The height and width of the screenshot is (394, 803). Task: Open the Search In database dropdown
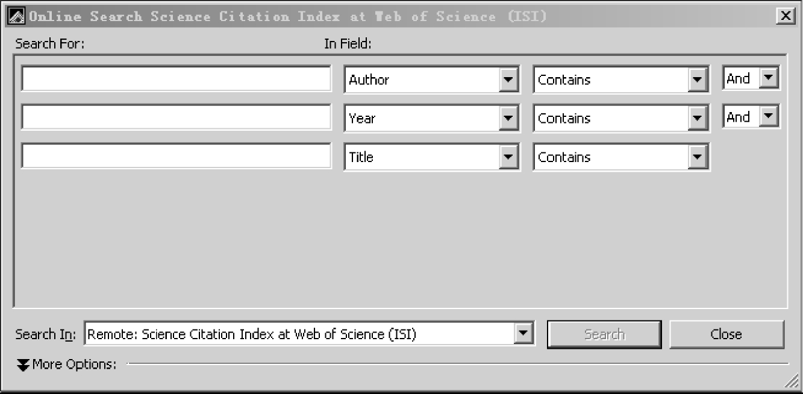tap(525, 334)
